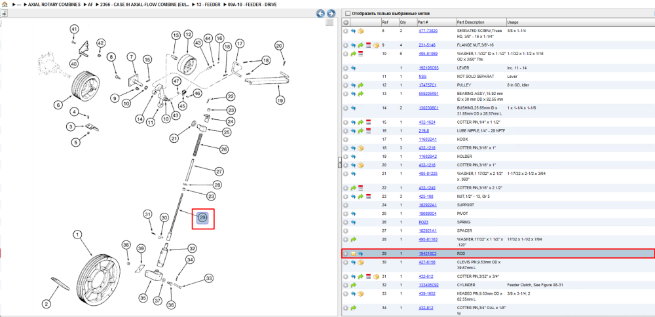This screenshot has width=655, height=317.
Task: Add SUPPORT row with plus icon
Action: click(x=346, y=205)
